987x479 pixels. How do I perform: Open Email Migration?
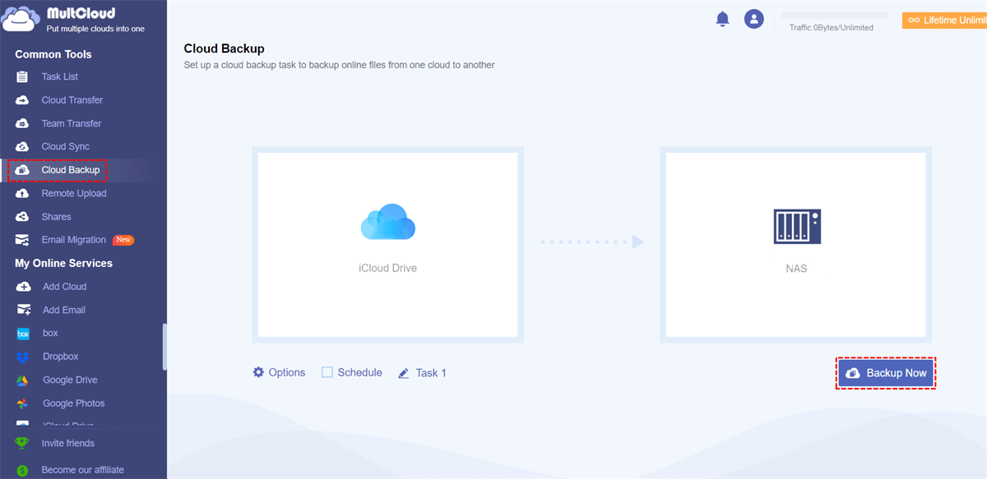pos(74,240)
